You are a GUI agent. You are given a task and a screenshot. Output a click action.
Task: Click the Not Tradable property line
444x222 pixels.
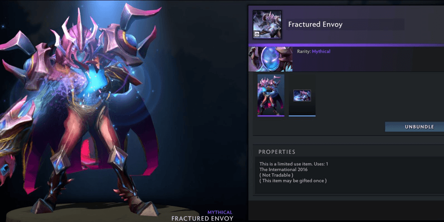(x=276, y=175)
